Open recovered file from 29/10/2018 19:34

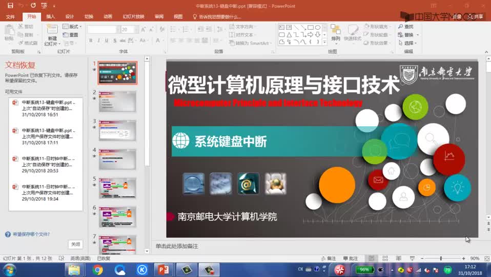coord(46,193)
